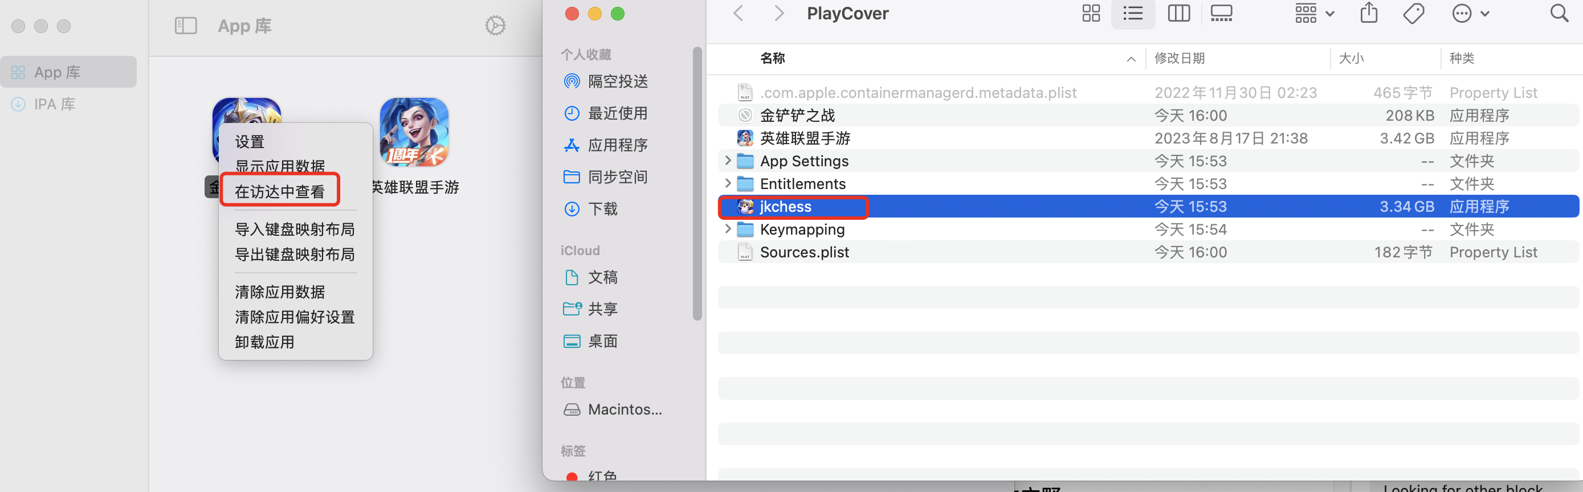Choose 在访达中查看 from the context menu
Image resolution: width=1583 pixels, height=492 pixels.
280,192
